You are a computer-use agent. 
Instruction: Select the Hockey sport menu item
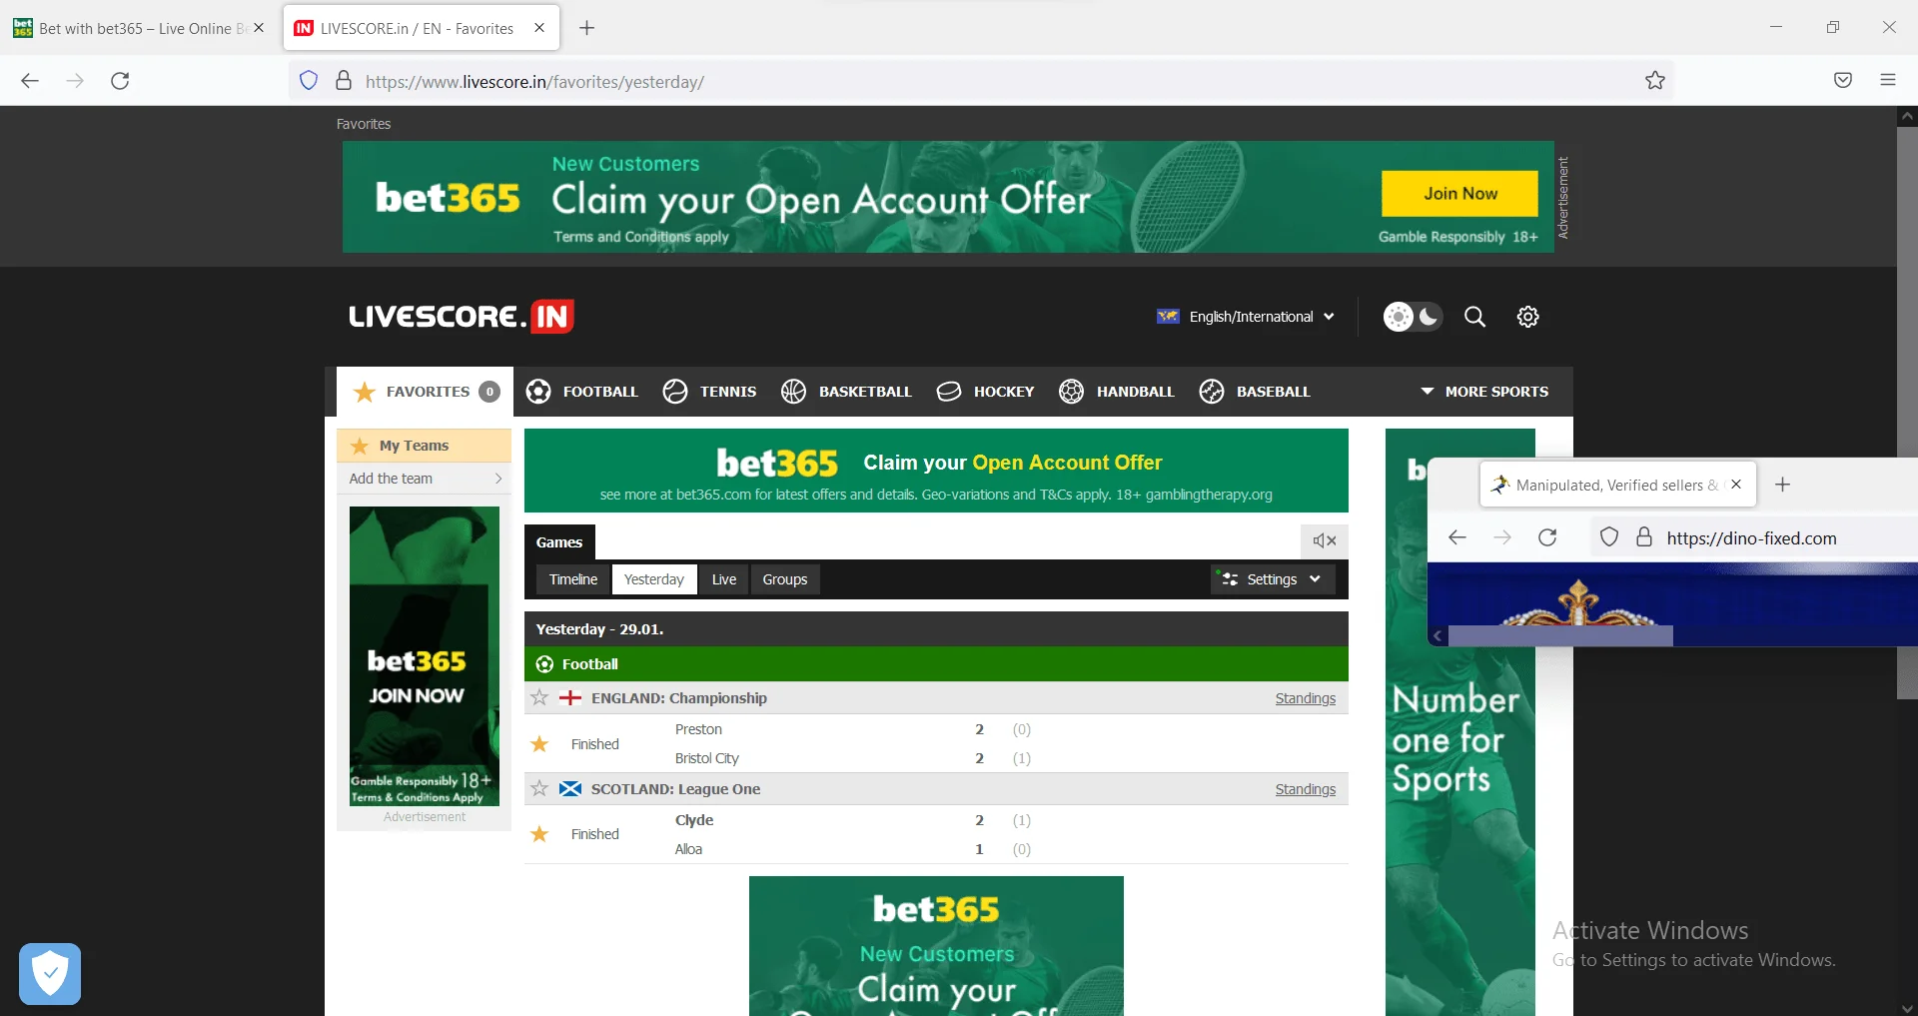pos(985,392)
